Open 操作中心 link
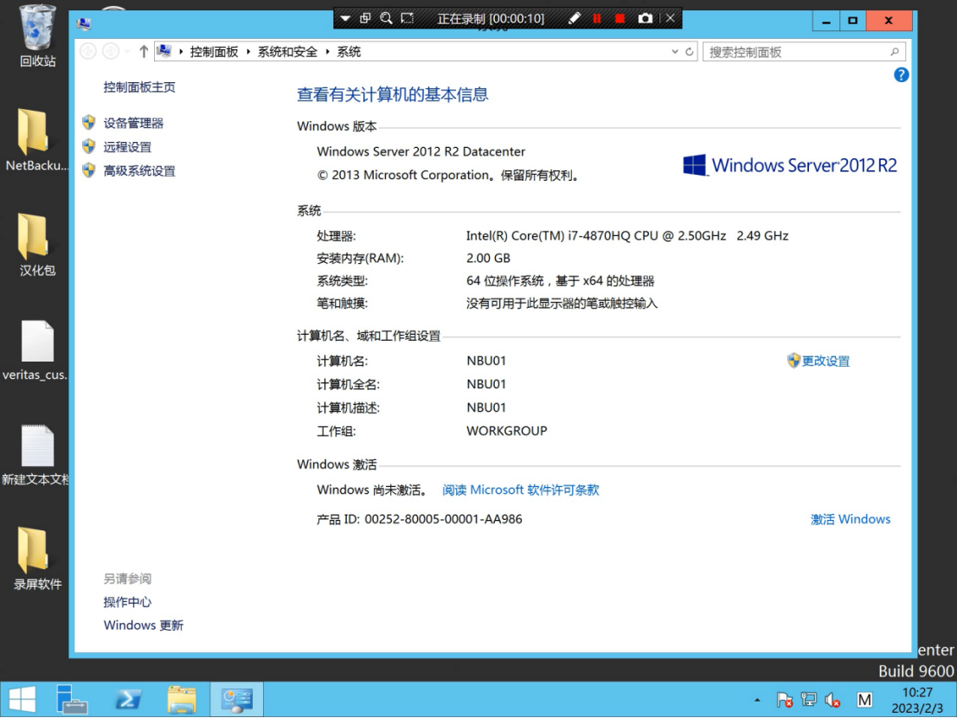The height and width of the screenshot is (718, 957). coord(127,602)
